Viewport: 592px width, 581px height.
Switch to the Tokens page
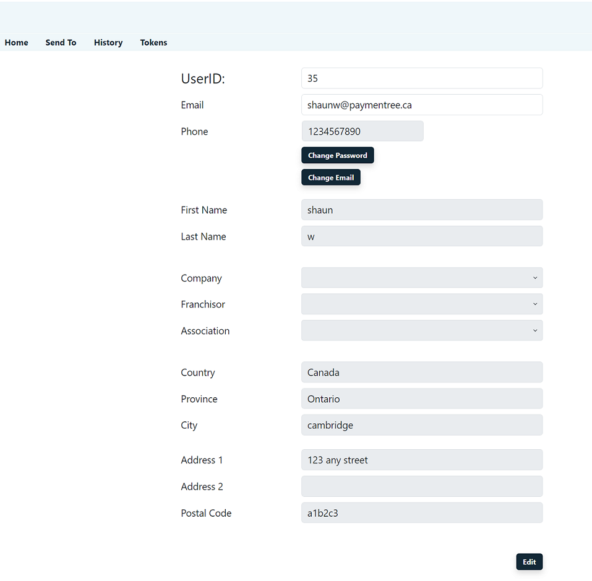(153, 43)
